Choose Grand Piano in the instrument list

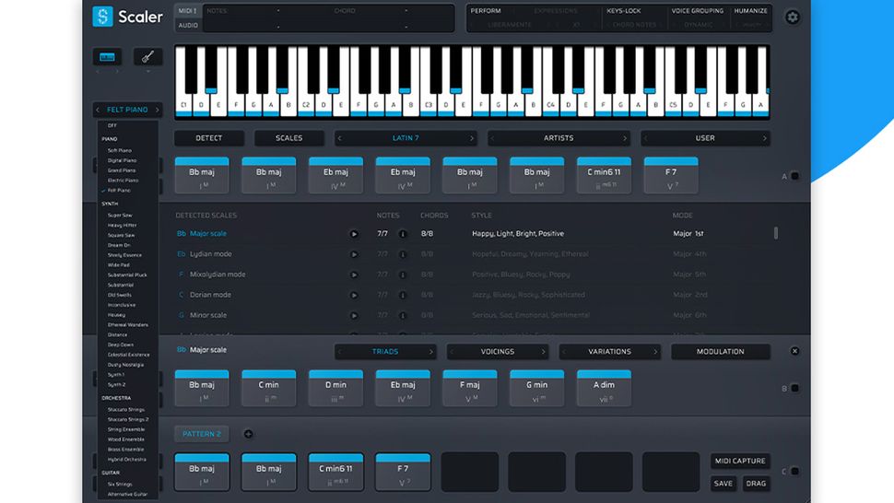(122, 170)
